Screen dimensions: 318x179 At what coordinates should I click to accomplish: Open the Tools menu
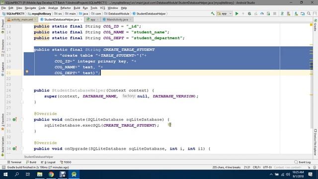pyautogui.click(x=94, y=8)
